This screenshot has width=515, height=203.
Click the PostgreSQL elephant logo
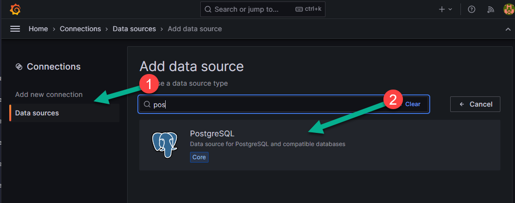[164, 145]
